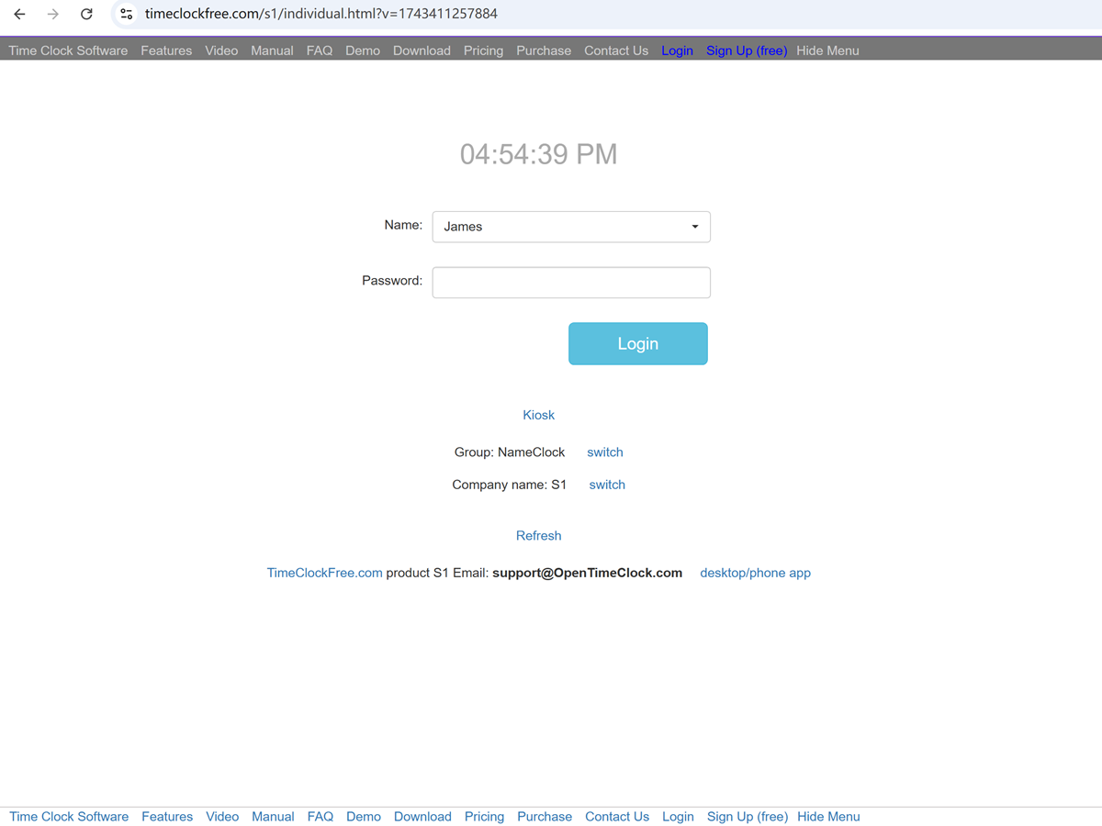Click the browser forward arrow
1102x826 pixels.
tap(52, 14)
